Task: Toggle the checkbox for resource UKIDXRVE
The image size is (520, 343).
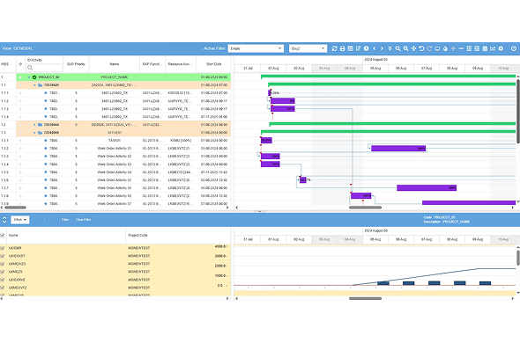Action: coord(3,280)
